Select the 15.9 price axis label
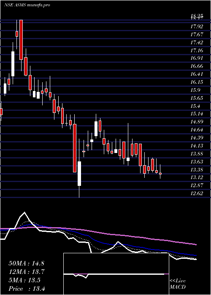Viewport: 211px width, 295px height. tap(195, 90)
